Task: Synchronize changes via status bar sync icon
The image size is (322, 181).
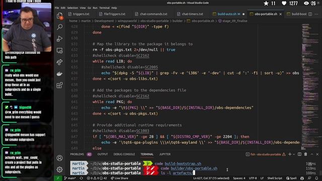Action: tap(82, 178)
